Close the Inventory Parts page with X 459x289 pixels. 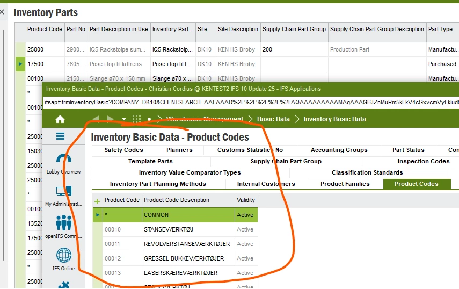tap(2, 12)
